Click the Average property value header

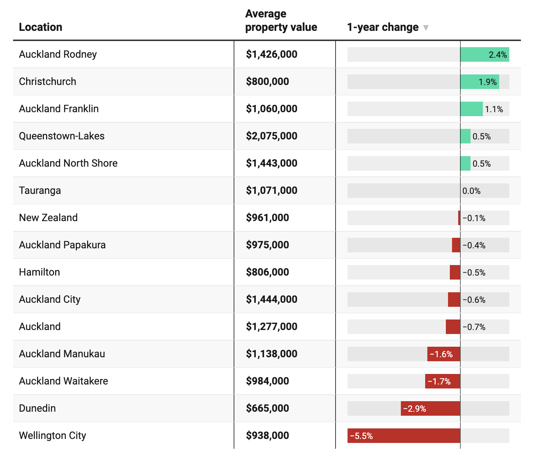pos(281,20)
